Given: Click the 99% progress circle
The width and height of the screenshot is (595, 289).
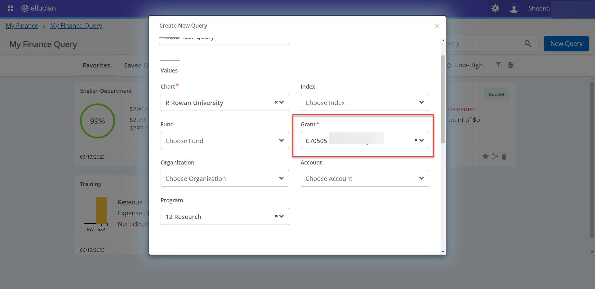Looking at the screenshot, I should 97,121.
